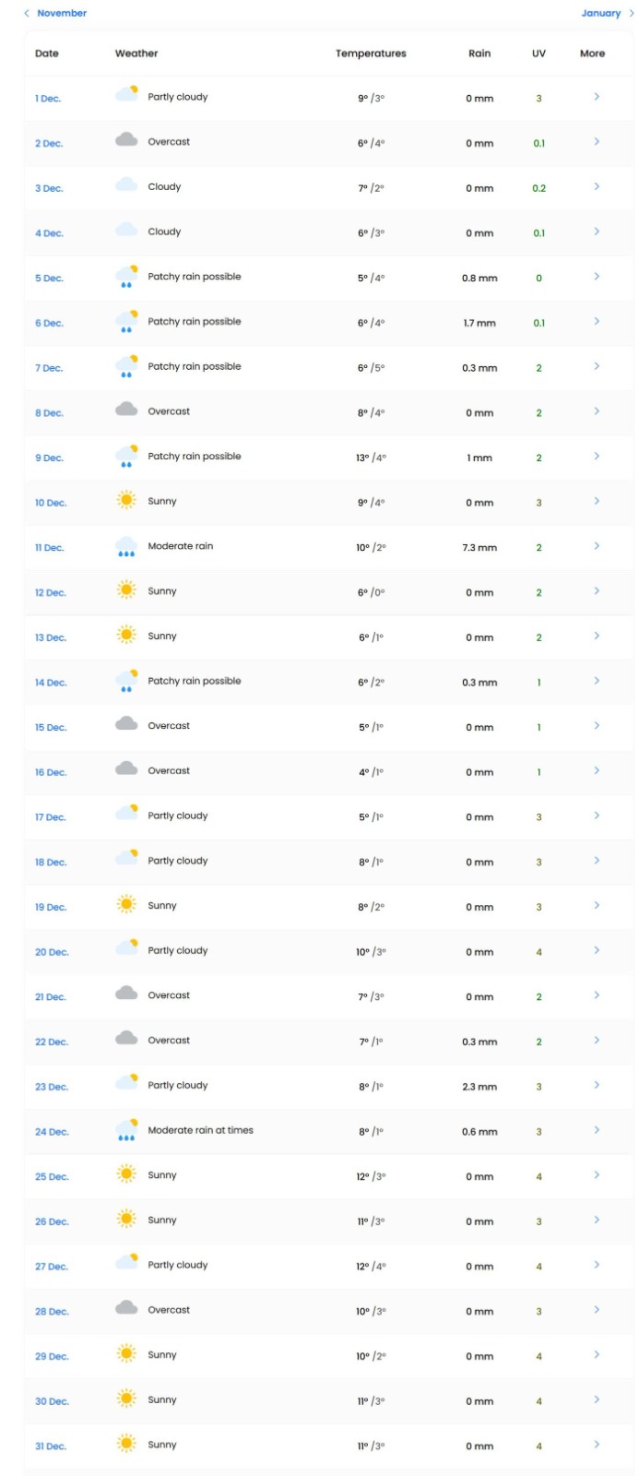The height and width of the screenshot is (1476, 639).
Task: Expand the 30 Dec. row arrow
Action: point(597,1399)
